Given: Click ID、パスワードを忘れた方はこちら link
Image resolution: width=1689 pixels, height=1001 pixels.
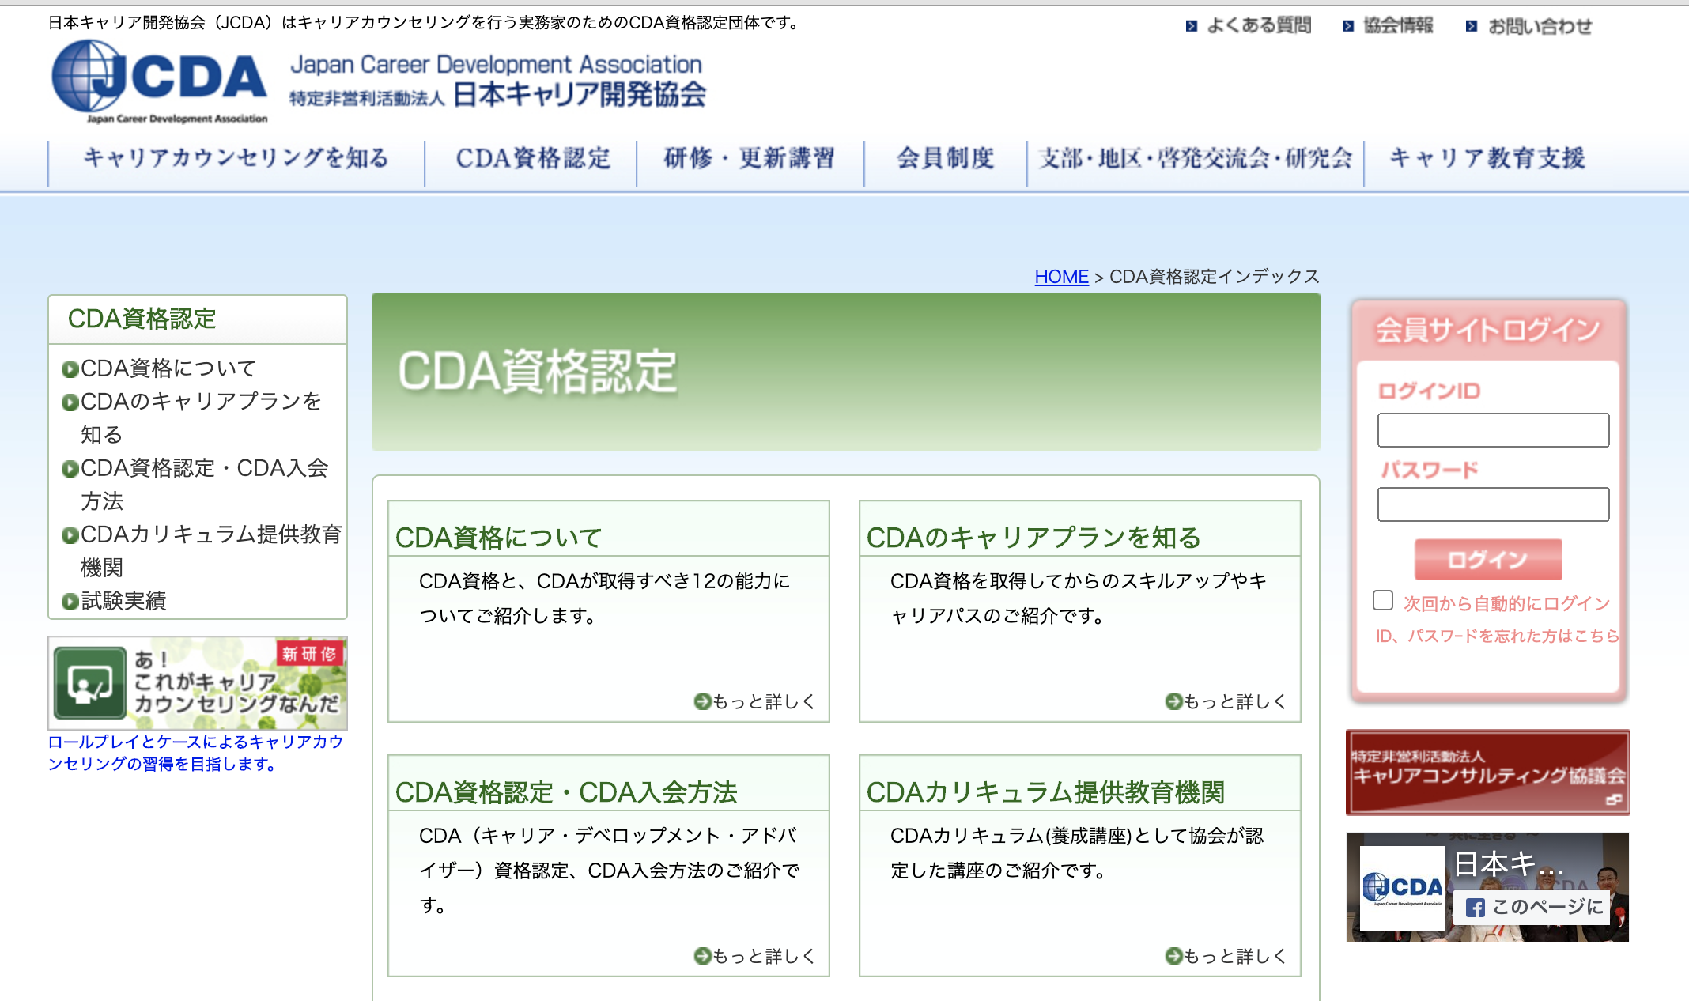Looking at the screenshot, I should (x=1497, y=636).
